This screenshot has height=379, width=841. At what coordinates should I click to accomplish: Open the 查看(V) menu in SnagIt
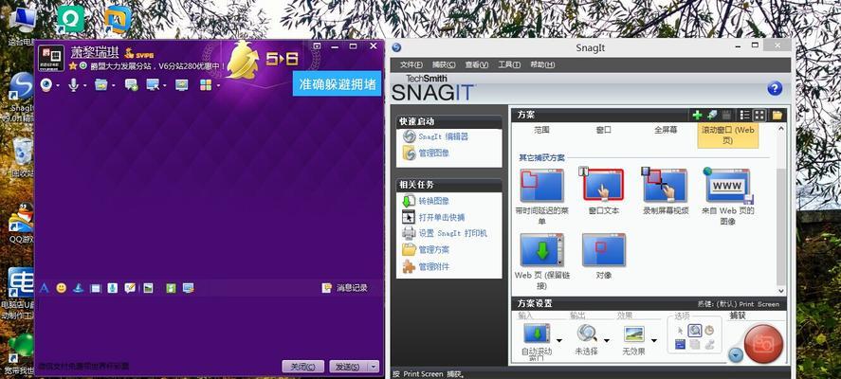pos(476,64)
